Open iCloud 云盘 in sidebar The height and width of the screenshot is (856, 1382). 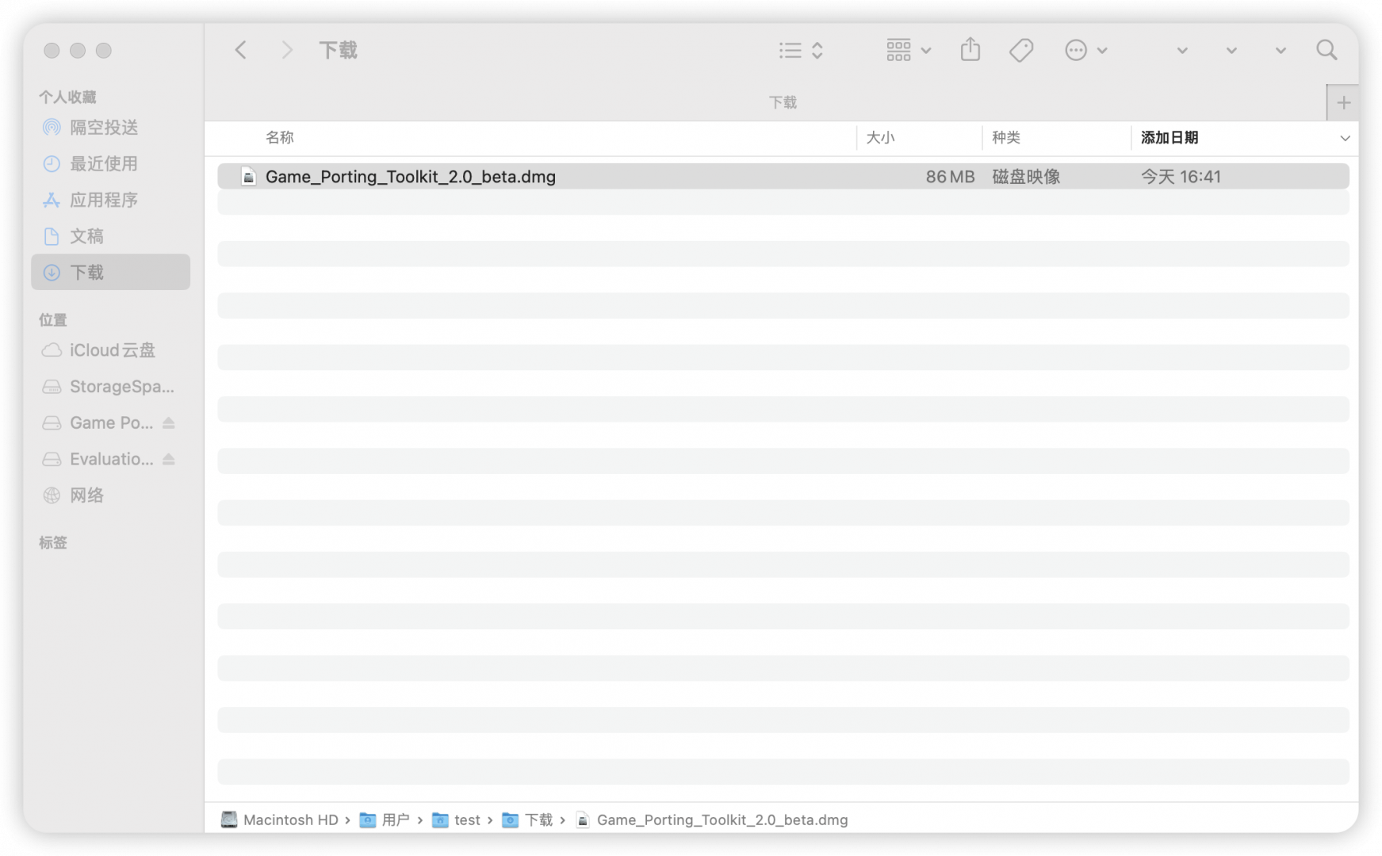pos(110,350)
